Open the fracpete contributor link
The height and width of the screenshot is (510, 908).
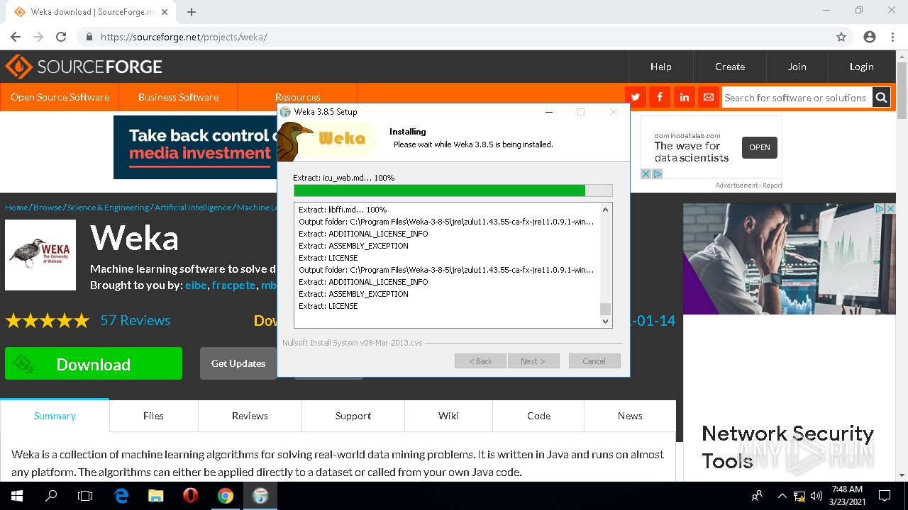233,285
